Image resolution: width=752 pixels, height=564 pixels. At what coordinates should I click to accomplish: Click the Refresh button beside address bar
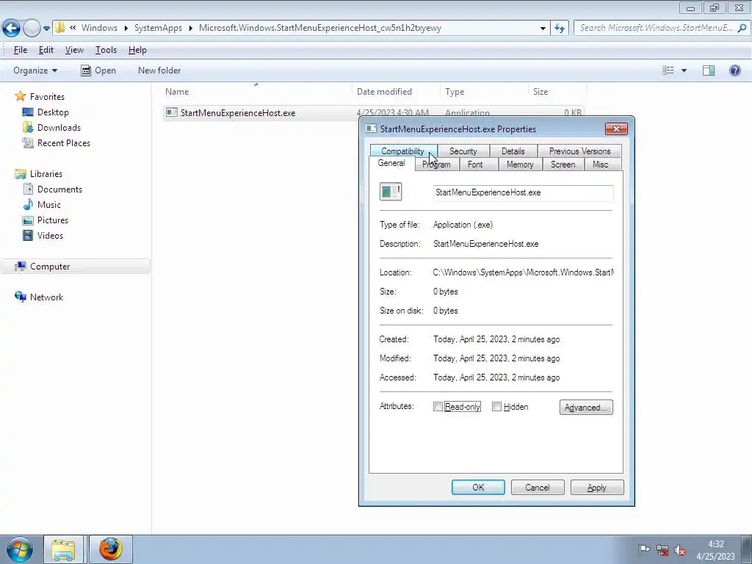[x=559, y=29]
